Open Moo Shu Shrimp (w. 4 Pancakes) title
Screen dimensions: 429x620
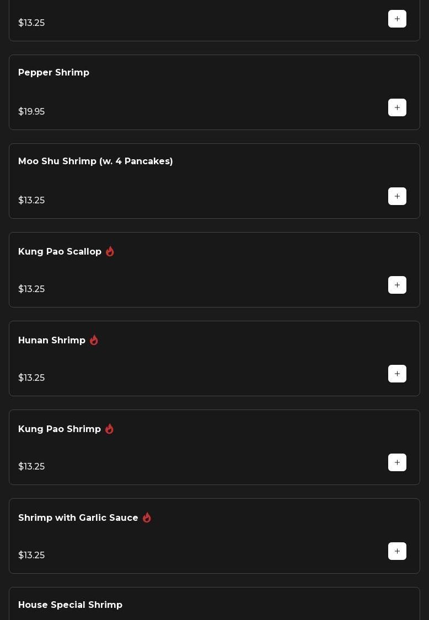pos(95,161)
